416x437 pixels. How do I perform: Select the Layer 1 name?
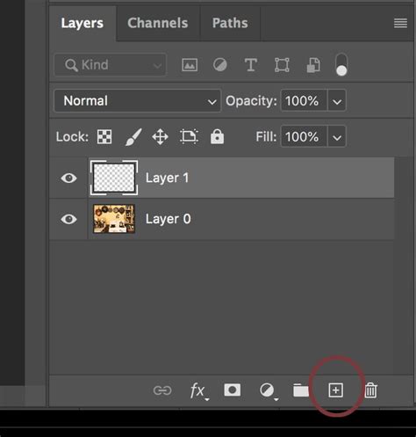coord(167,178)
